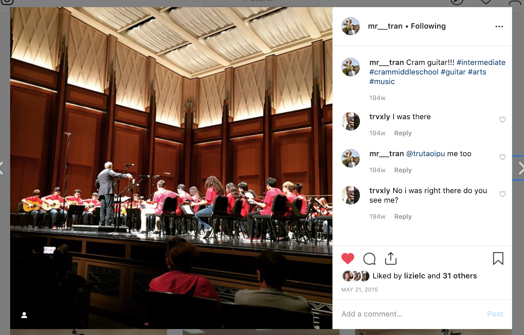Open the comment bubble icon
The width and height of the screenshot is (524, 335).
click(x=369, y=258)
